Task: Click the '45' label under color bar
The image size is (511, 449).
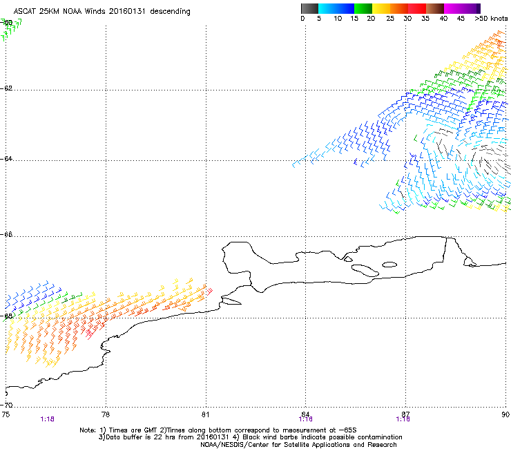Action: click(x=461, y=19)
